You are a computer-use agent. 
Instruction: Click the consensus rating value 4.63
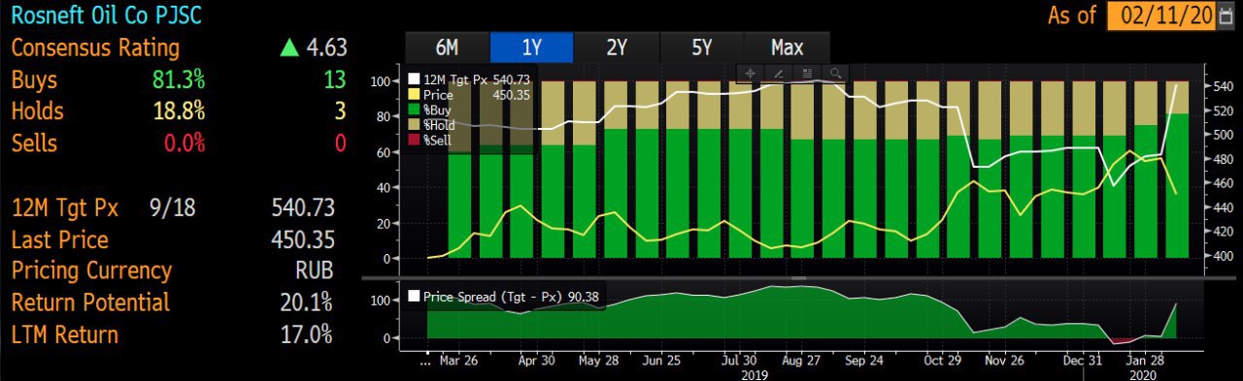pyautogui.click(x=327, y=48)
